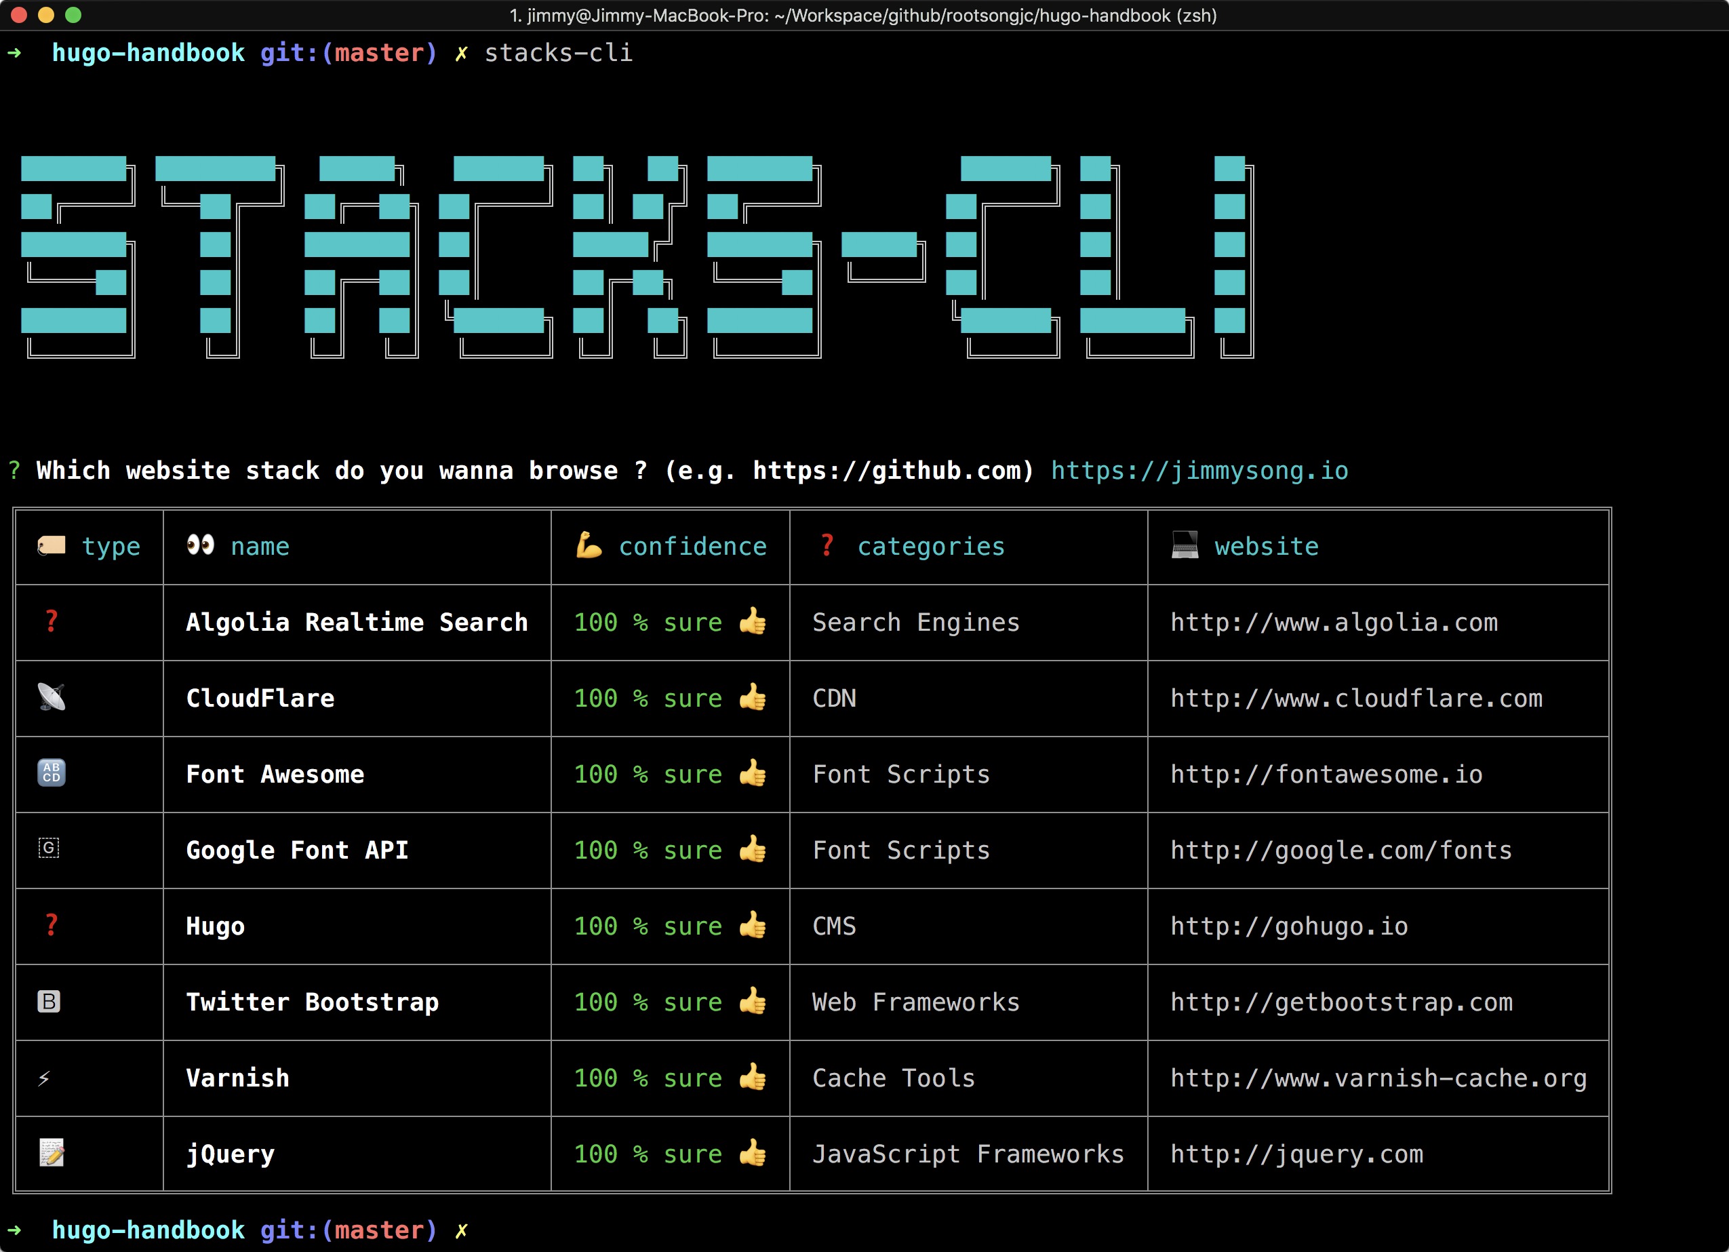Screen dimensions: 1729x1252
Task: Click the red close window button
Action: coord(19,14)
